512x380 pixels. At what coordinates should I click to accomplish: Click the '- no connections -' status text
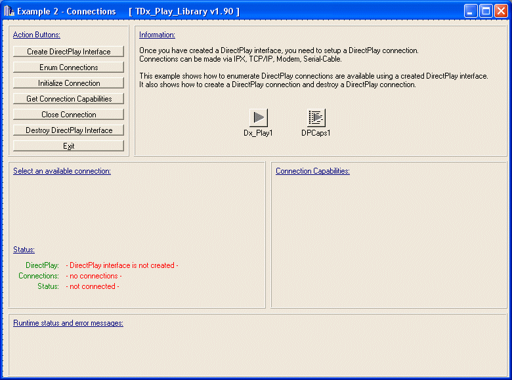[x=94, y=276]
